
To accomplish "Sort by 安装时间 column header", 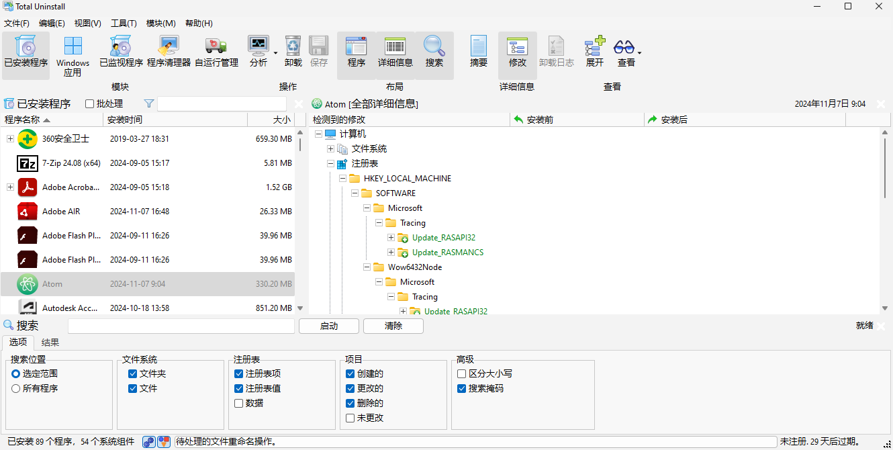I will pos(176,120).
